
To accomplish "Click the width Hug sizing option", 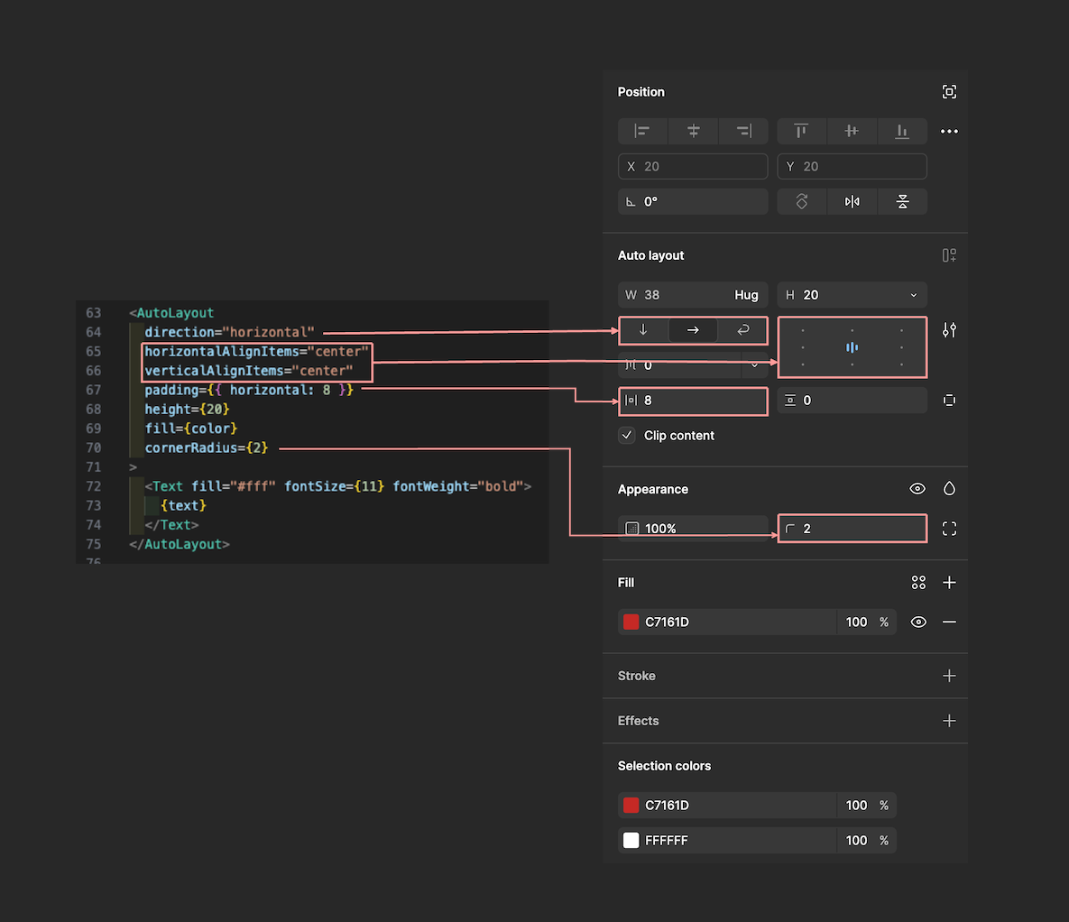I will (x=746, y=295).
